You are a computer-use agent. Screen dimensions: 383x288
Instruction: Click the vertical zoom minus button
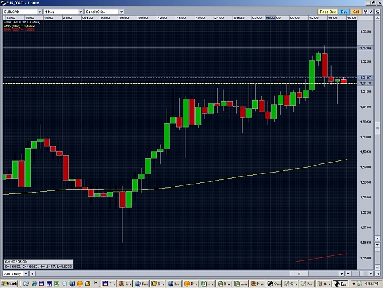pyautogui.click(x=377, y=267)
